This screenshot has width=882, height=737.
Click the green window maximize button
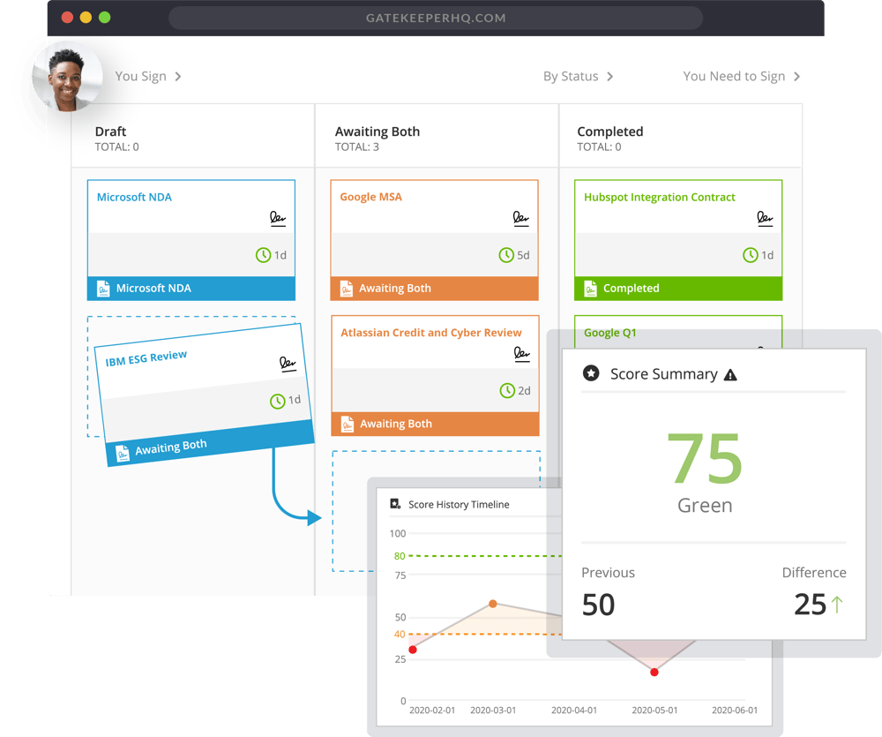click(105, 18)
